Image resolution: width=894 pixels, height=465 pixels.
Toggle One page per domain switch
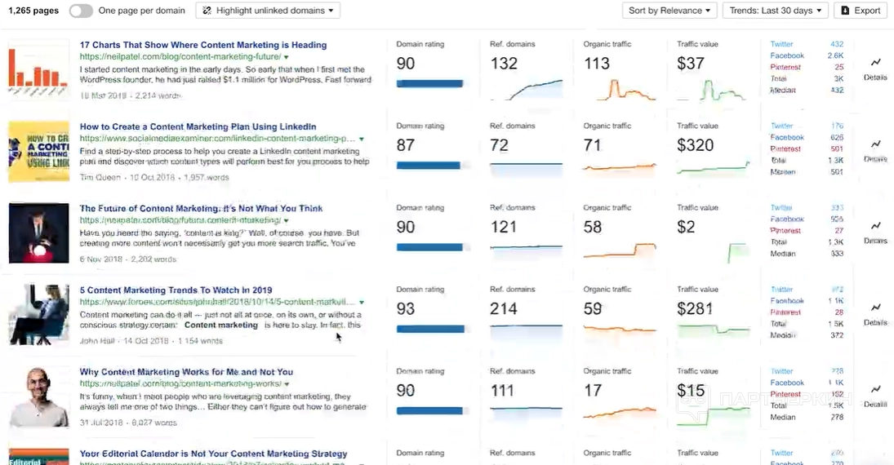coord(81,11)
